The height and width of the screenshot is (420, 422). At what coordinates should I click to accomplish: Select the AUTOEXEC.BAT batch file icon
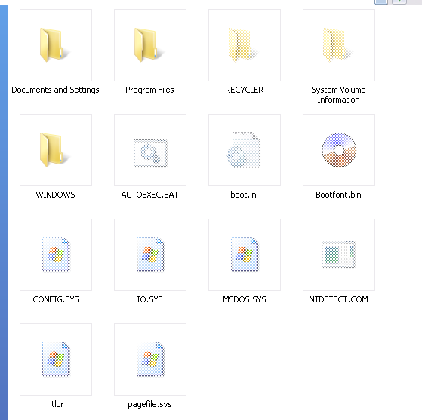150,150
